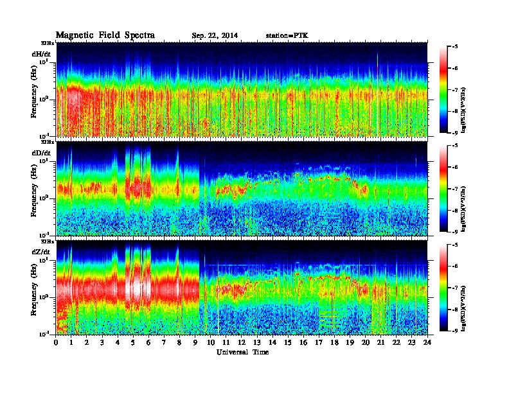Click the "2" hour tick label
The width and height of the screenshot is (509, 393).
[x=87, y=342]
